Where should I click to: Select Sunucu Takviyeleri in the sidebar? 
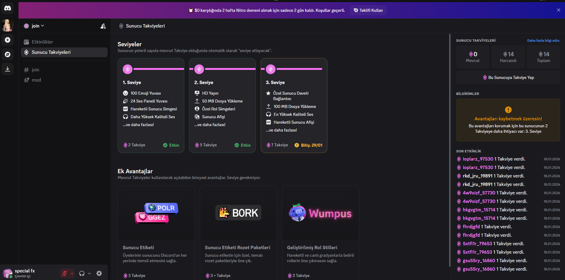pyautogui.click(x=64, y=52)
